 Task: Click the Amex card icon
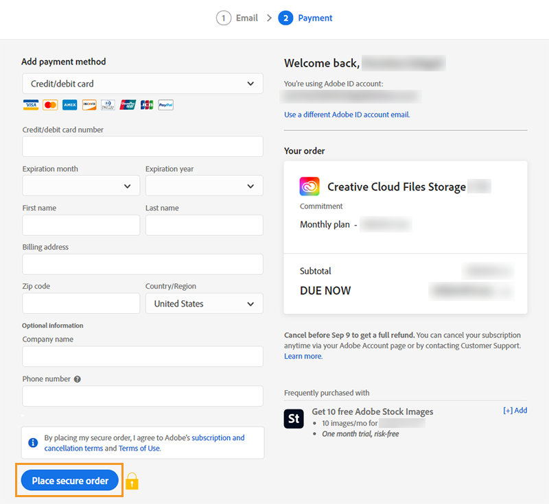(69, 105)
